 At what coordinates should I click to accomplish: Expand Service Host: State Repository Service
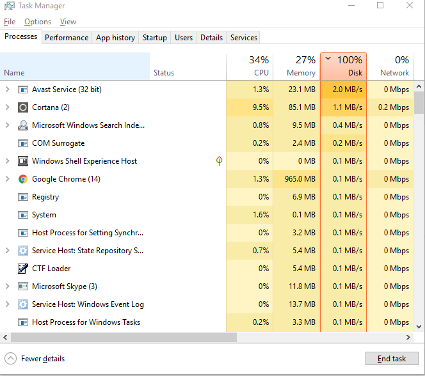pyautogui.click(x=8, y=251)
